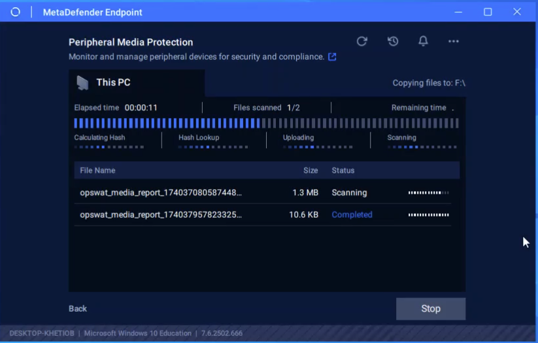
Task: Select file opswat_media_report_174037957823325
Action: [x=161, y=215]
